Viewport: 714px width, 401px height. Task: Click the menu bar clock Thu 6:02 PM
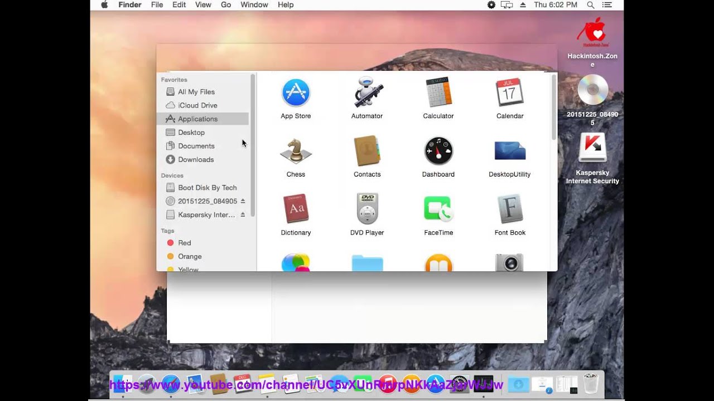pyautogui.click(x=556, y=4)
